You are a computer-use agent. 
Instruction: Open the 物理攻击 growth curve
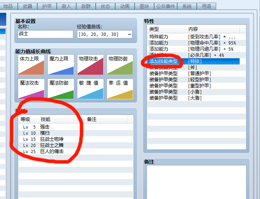click(x=90, y=65)
